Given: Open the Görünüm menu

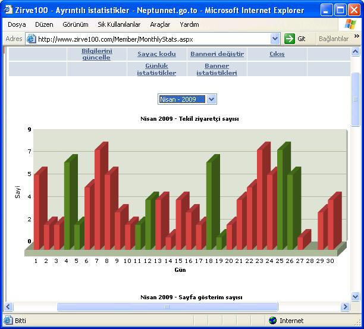Looking at the screenshot, I should coord(76,24).
